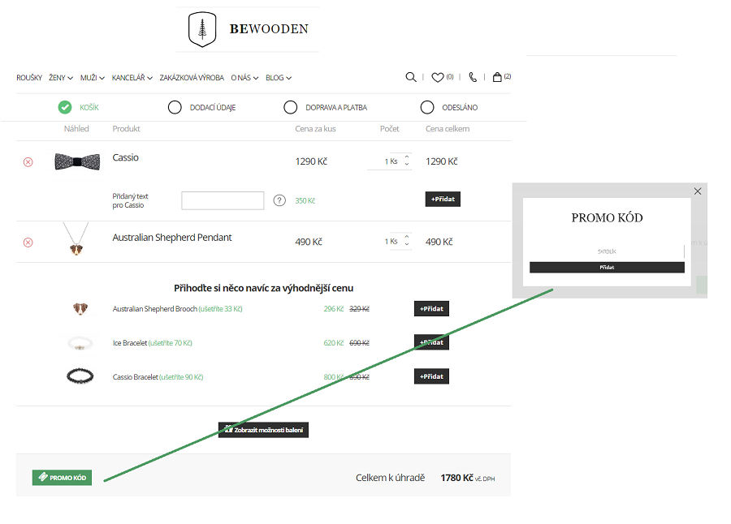
Task: Expand the Muži menu
Action: tap(93, 78)
